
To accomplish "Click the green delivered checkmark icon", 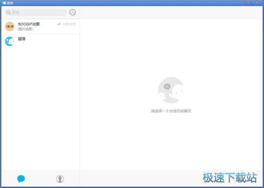I will pyautogui.click(x=59, y=24).
